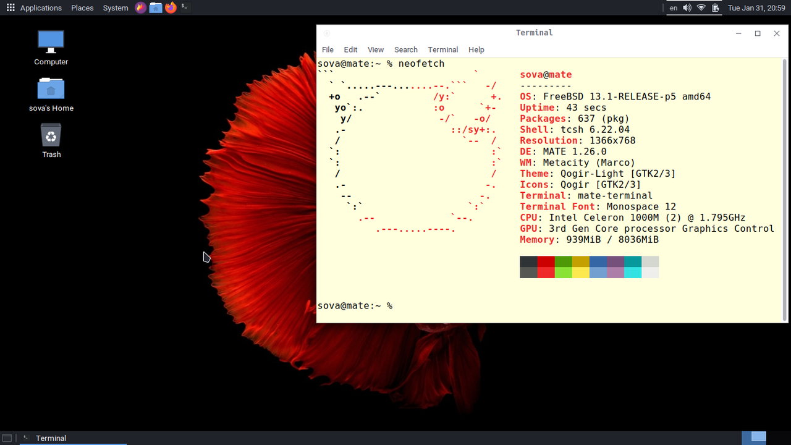Click the bright cyan swatch in neofetch palette
Image resolution: width=791 pixels, height=445 pixels.
pos(632,273)
